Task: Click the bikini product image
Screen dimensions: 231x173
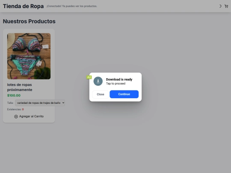Action: pos(29,56)
